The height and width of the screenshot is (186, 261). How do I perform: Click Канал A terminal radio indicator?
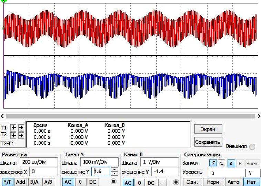click(113, 182)
